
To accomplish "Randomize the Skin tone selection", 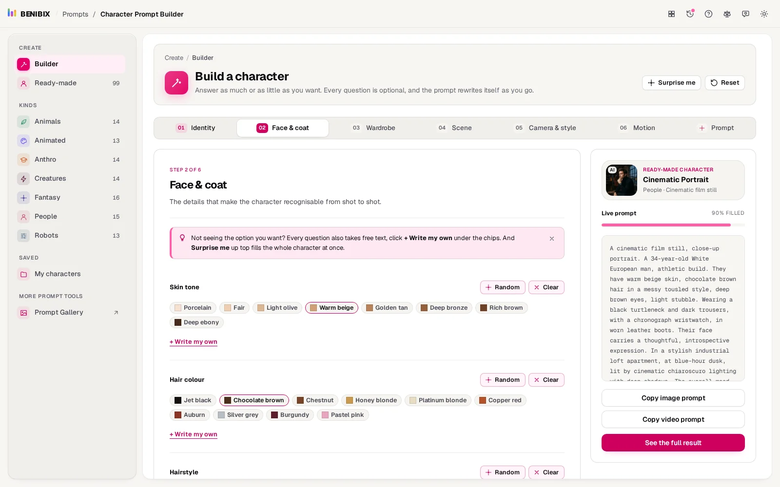I will (503, 287).
